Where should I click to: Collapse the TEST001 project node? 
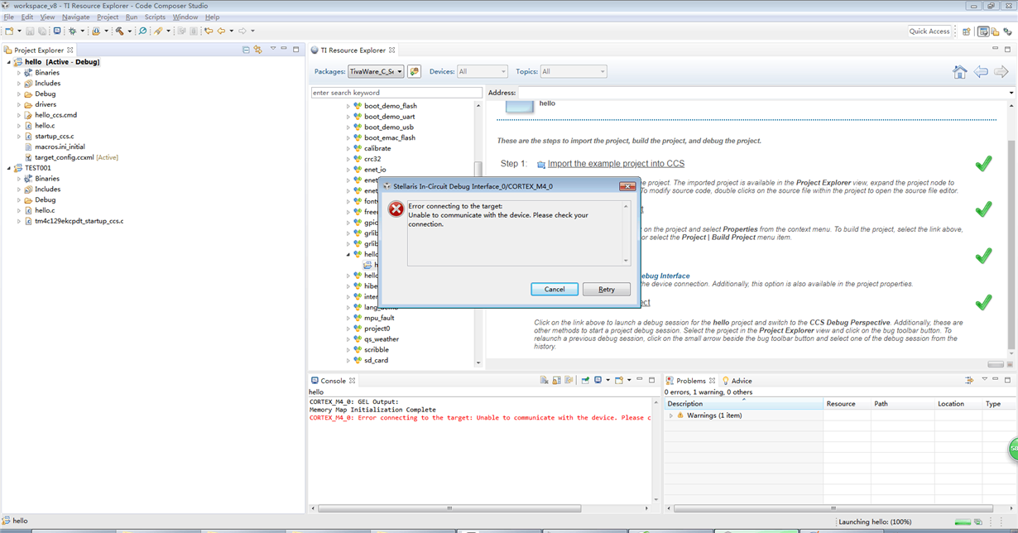coord(9,168)
